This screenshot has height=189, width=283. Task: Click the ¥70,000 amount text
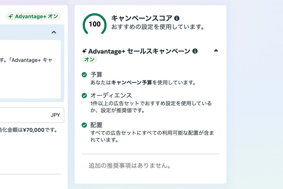[x=34, y=130]
